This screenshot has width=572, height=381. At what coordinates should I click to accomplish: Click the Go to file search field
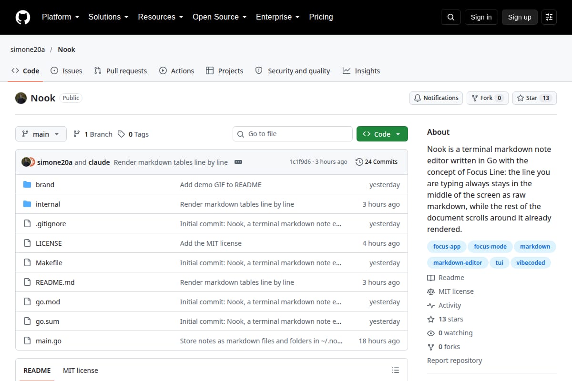click(293, 134)
